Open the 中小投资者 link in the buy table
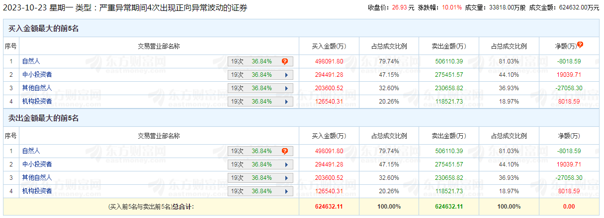This screenshot has height=218, width=604. pos(37,75)
